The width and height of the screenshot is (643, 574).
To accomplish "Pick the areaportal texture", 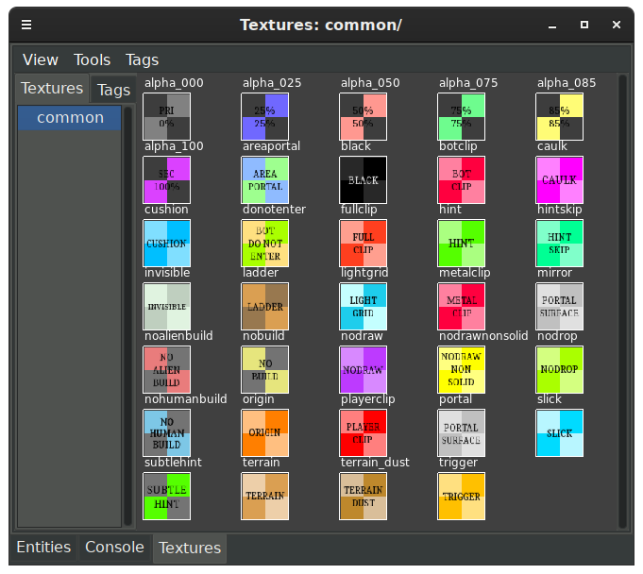I will 265,179.
